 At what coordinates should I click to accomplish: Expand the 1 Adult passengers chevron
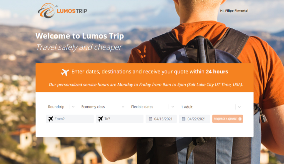click(239, 107)
